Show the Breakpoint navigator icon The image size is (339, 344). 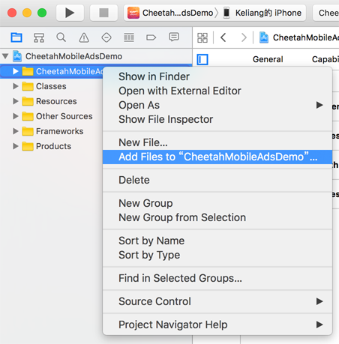pos(151,37)
